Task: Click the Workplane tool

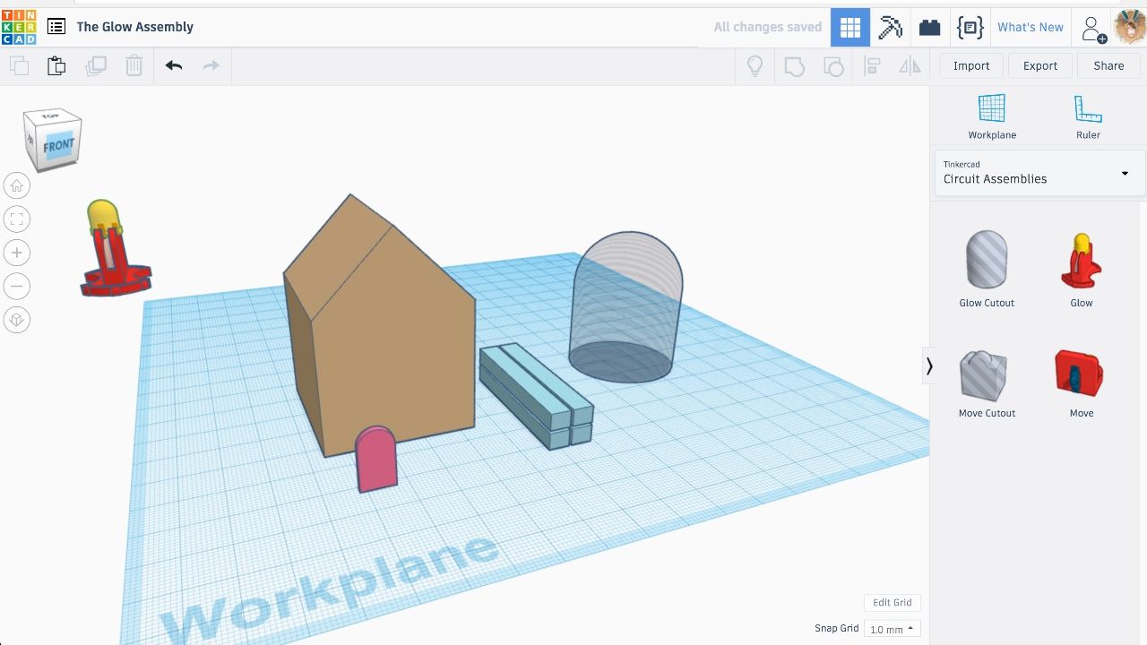Action: click(x=992, y=116)
